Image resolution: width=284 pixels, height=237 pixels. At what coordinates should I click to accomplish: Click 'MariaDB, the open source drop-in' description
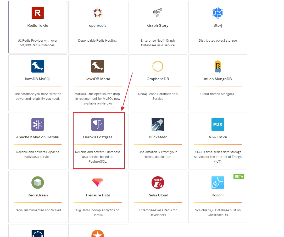click(x=98, y=99)
